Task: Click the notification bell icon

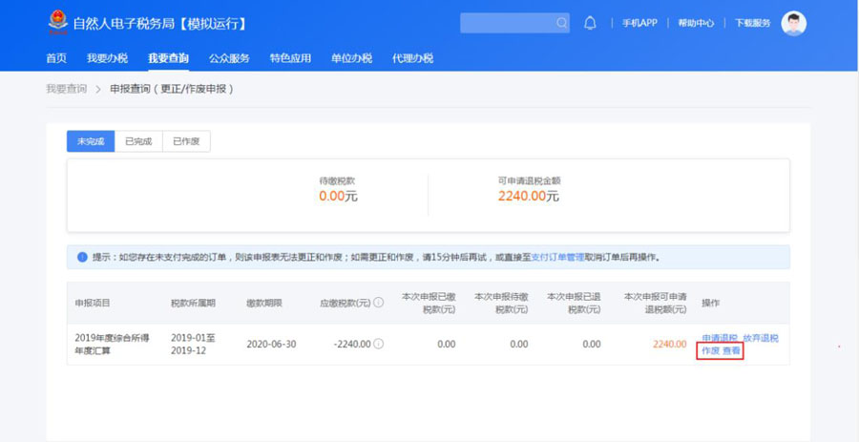Action: pos(590,23)
